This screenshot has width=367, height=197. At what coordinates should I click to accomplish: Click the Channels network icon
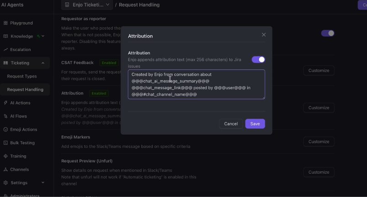coord(5,169)
